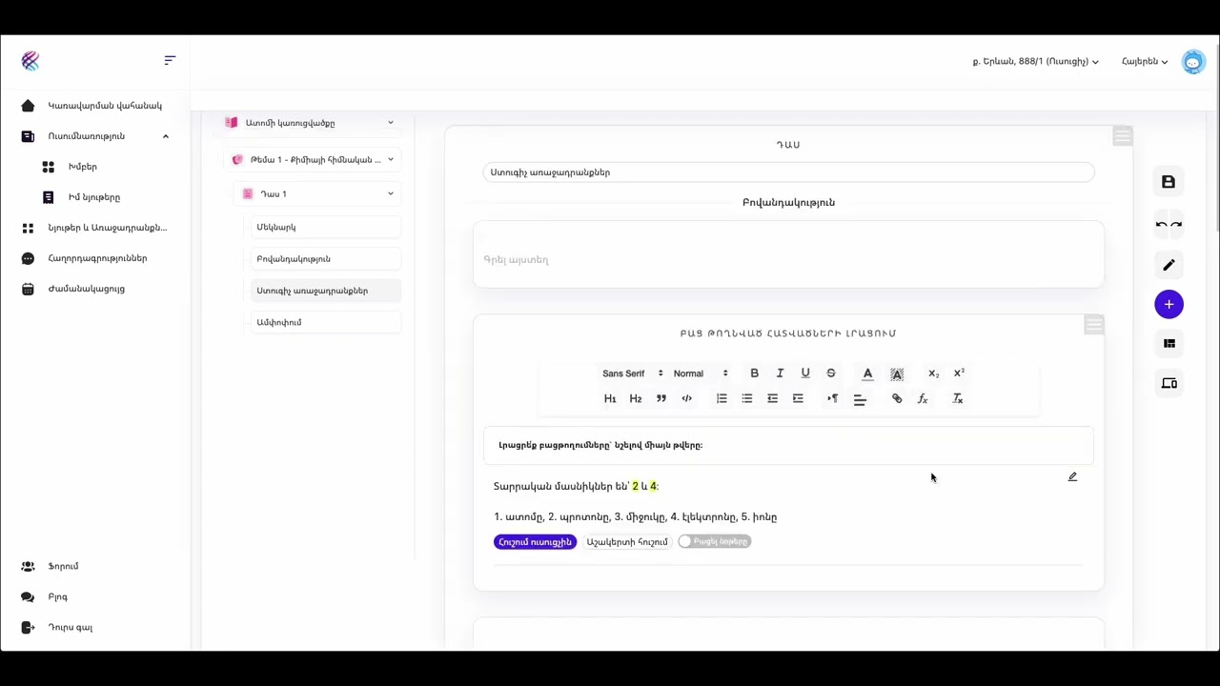
Task: Insert a hyperlink
Action: tap(897, 399)
